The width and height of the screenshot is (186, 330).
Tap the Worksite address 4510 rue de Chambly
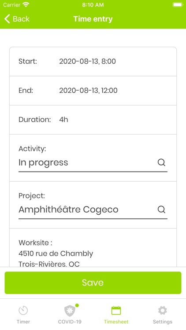tap(56, 253)
